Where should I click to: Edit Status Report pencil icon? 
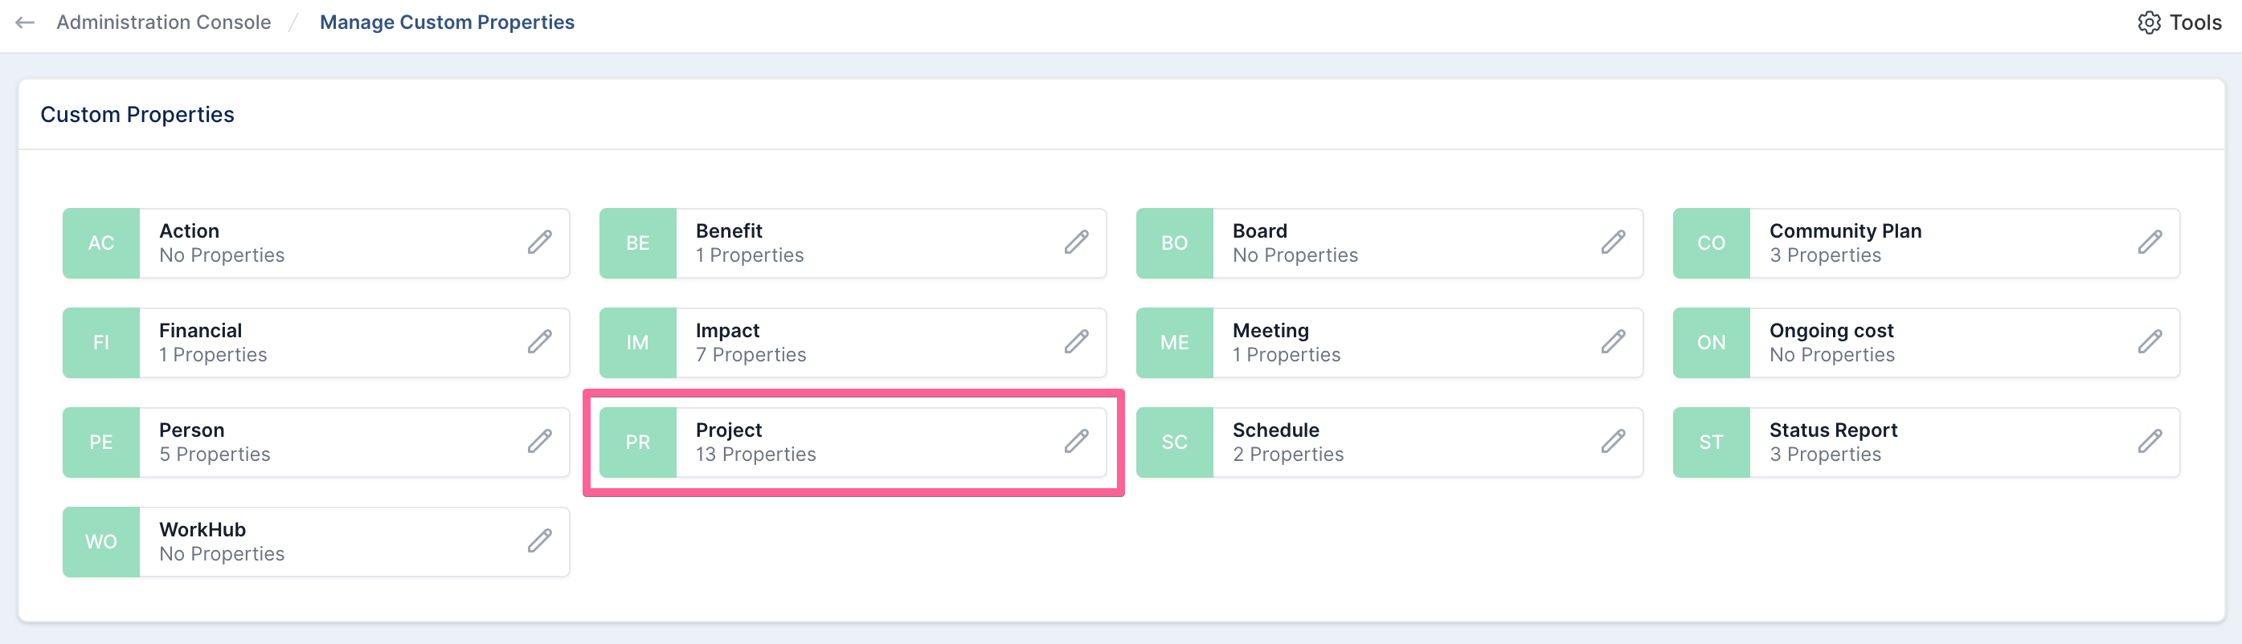[x=2150, y=442]
